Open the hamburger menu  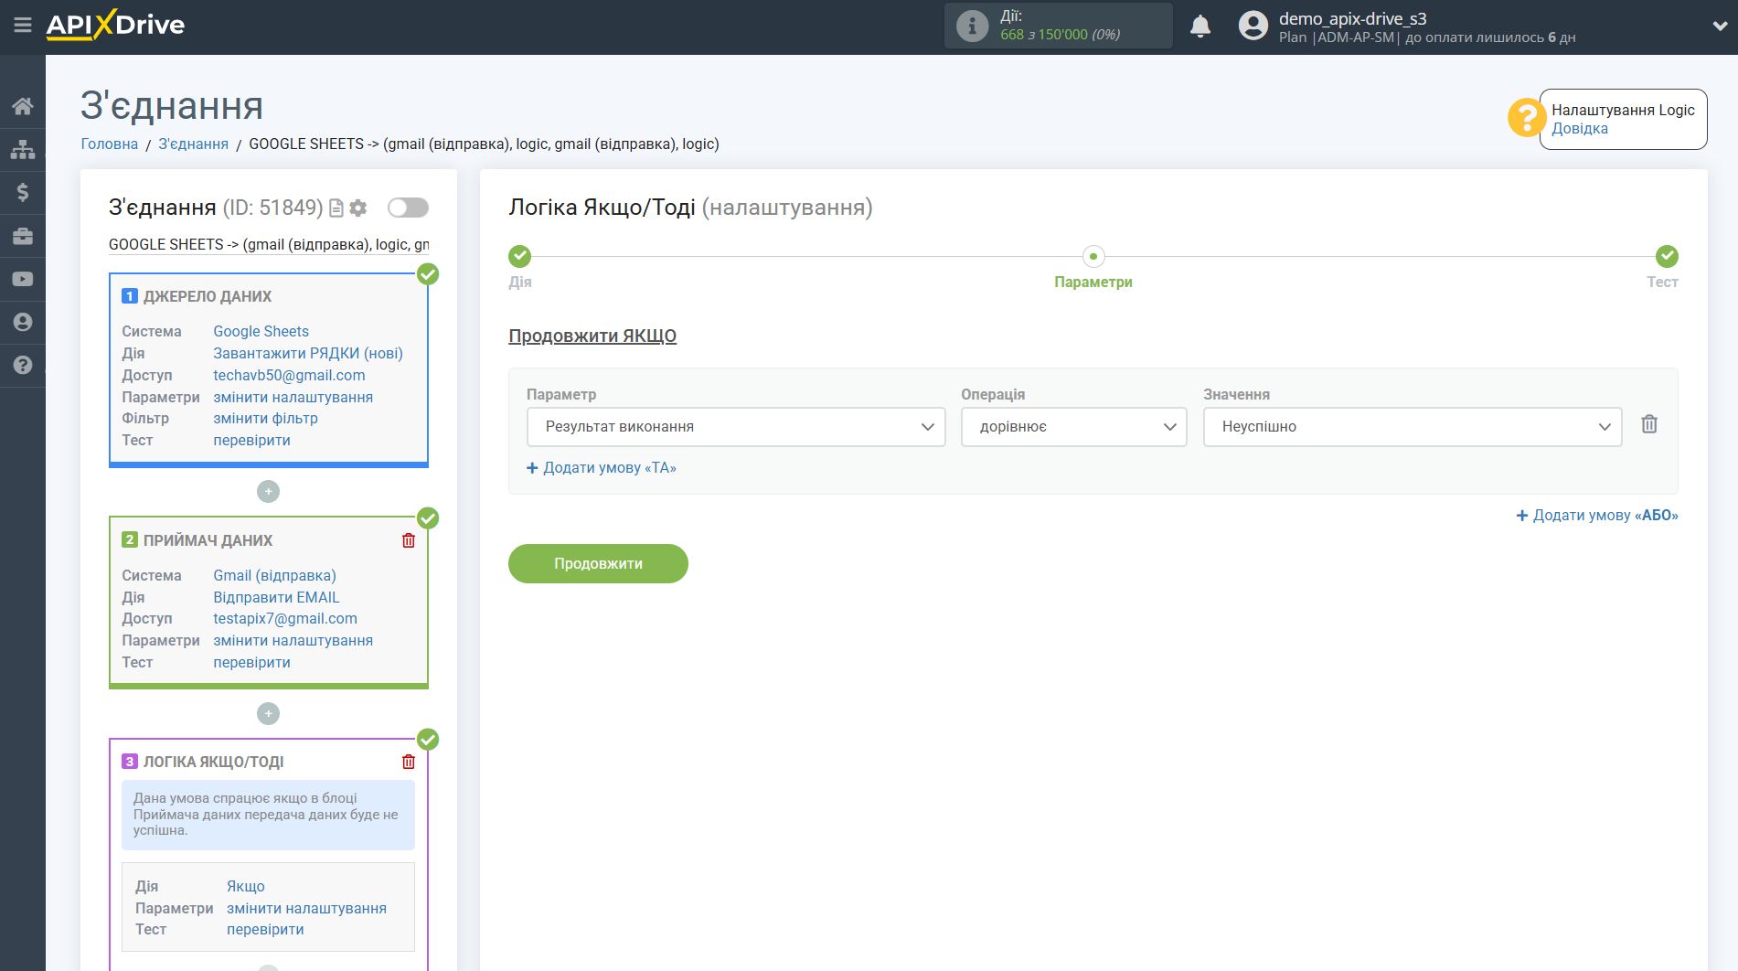(23, 25)
